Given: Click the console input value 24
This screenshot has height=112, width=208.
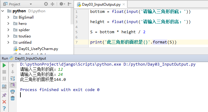Looking at the screenshot, I should (60, 75).
